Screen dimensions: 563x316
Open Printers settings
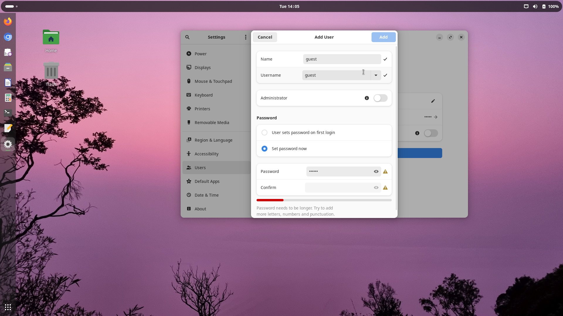(216, 109)
